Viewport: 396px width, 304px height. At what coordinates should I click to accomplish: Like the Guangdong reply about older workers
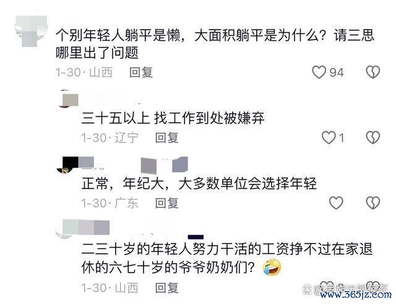[x=336, y=203]
